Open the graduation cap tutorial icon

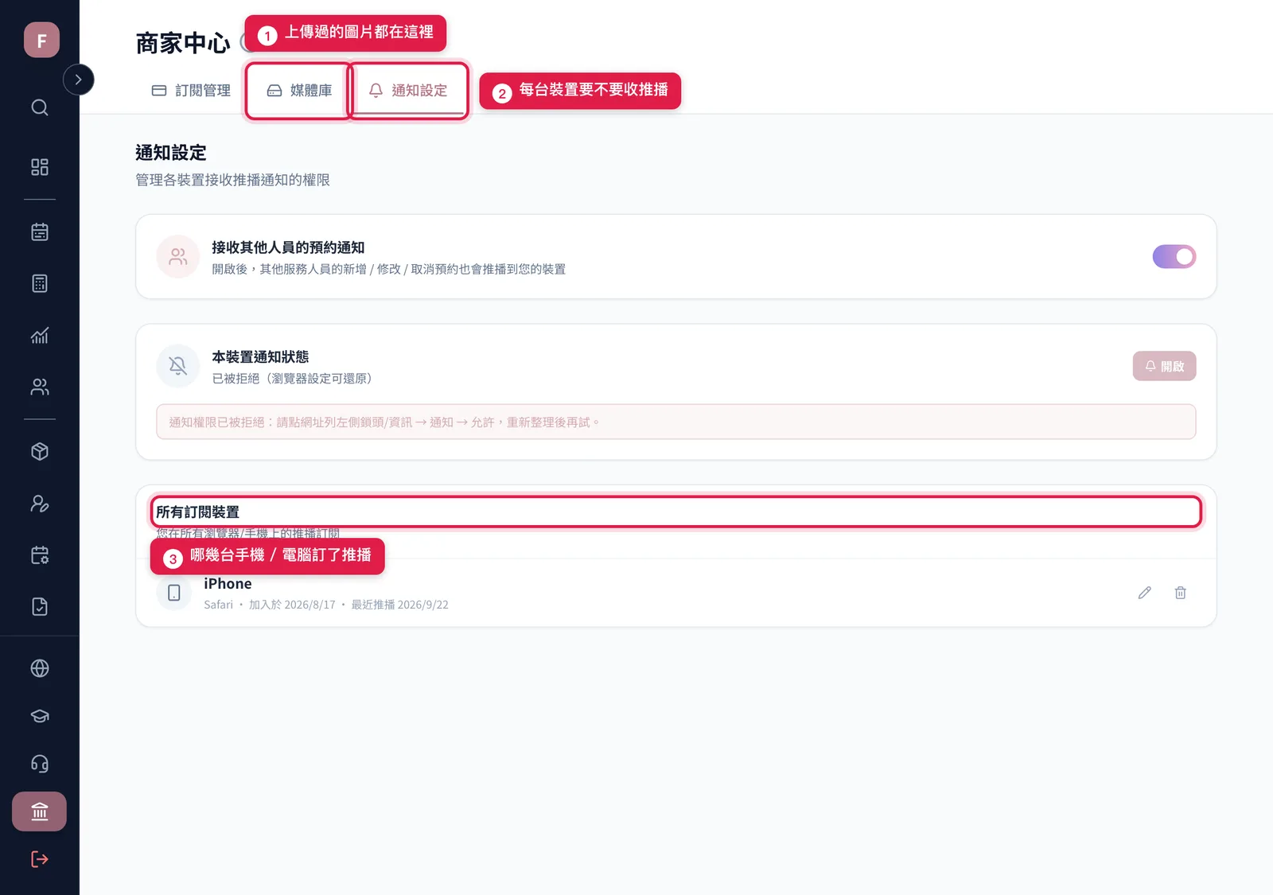click(40, 716)
